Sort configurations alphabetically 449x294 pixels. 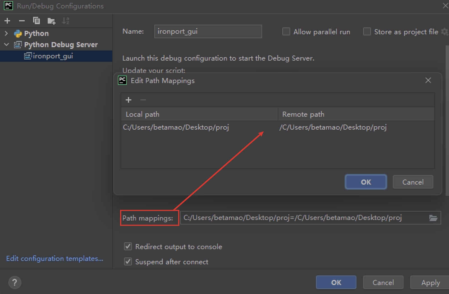click(66, 21)
